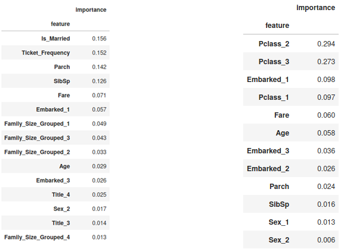Screen dimensions: 344x252
Task: Click the Is_Married feature row label
Action: point(55,39)
